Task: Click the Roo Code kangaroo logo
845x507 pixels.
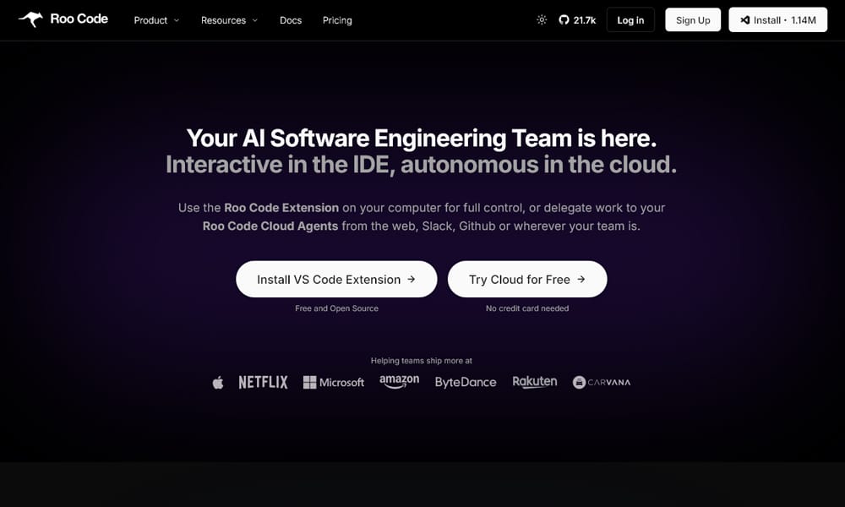Action: tap(30, 18)
